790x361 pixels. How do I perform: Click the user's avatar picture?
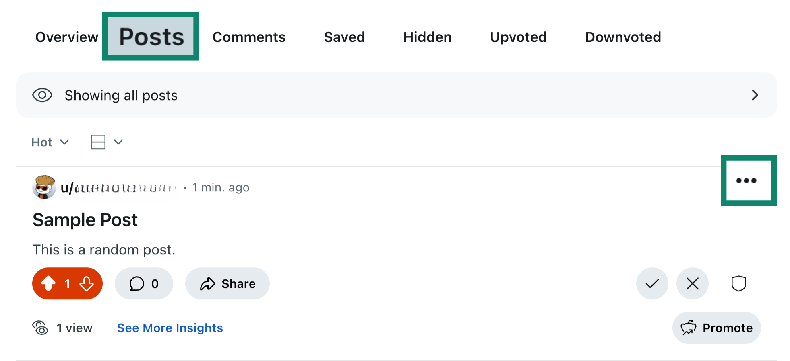(x=44, y=187)
